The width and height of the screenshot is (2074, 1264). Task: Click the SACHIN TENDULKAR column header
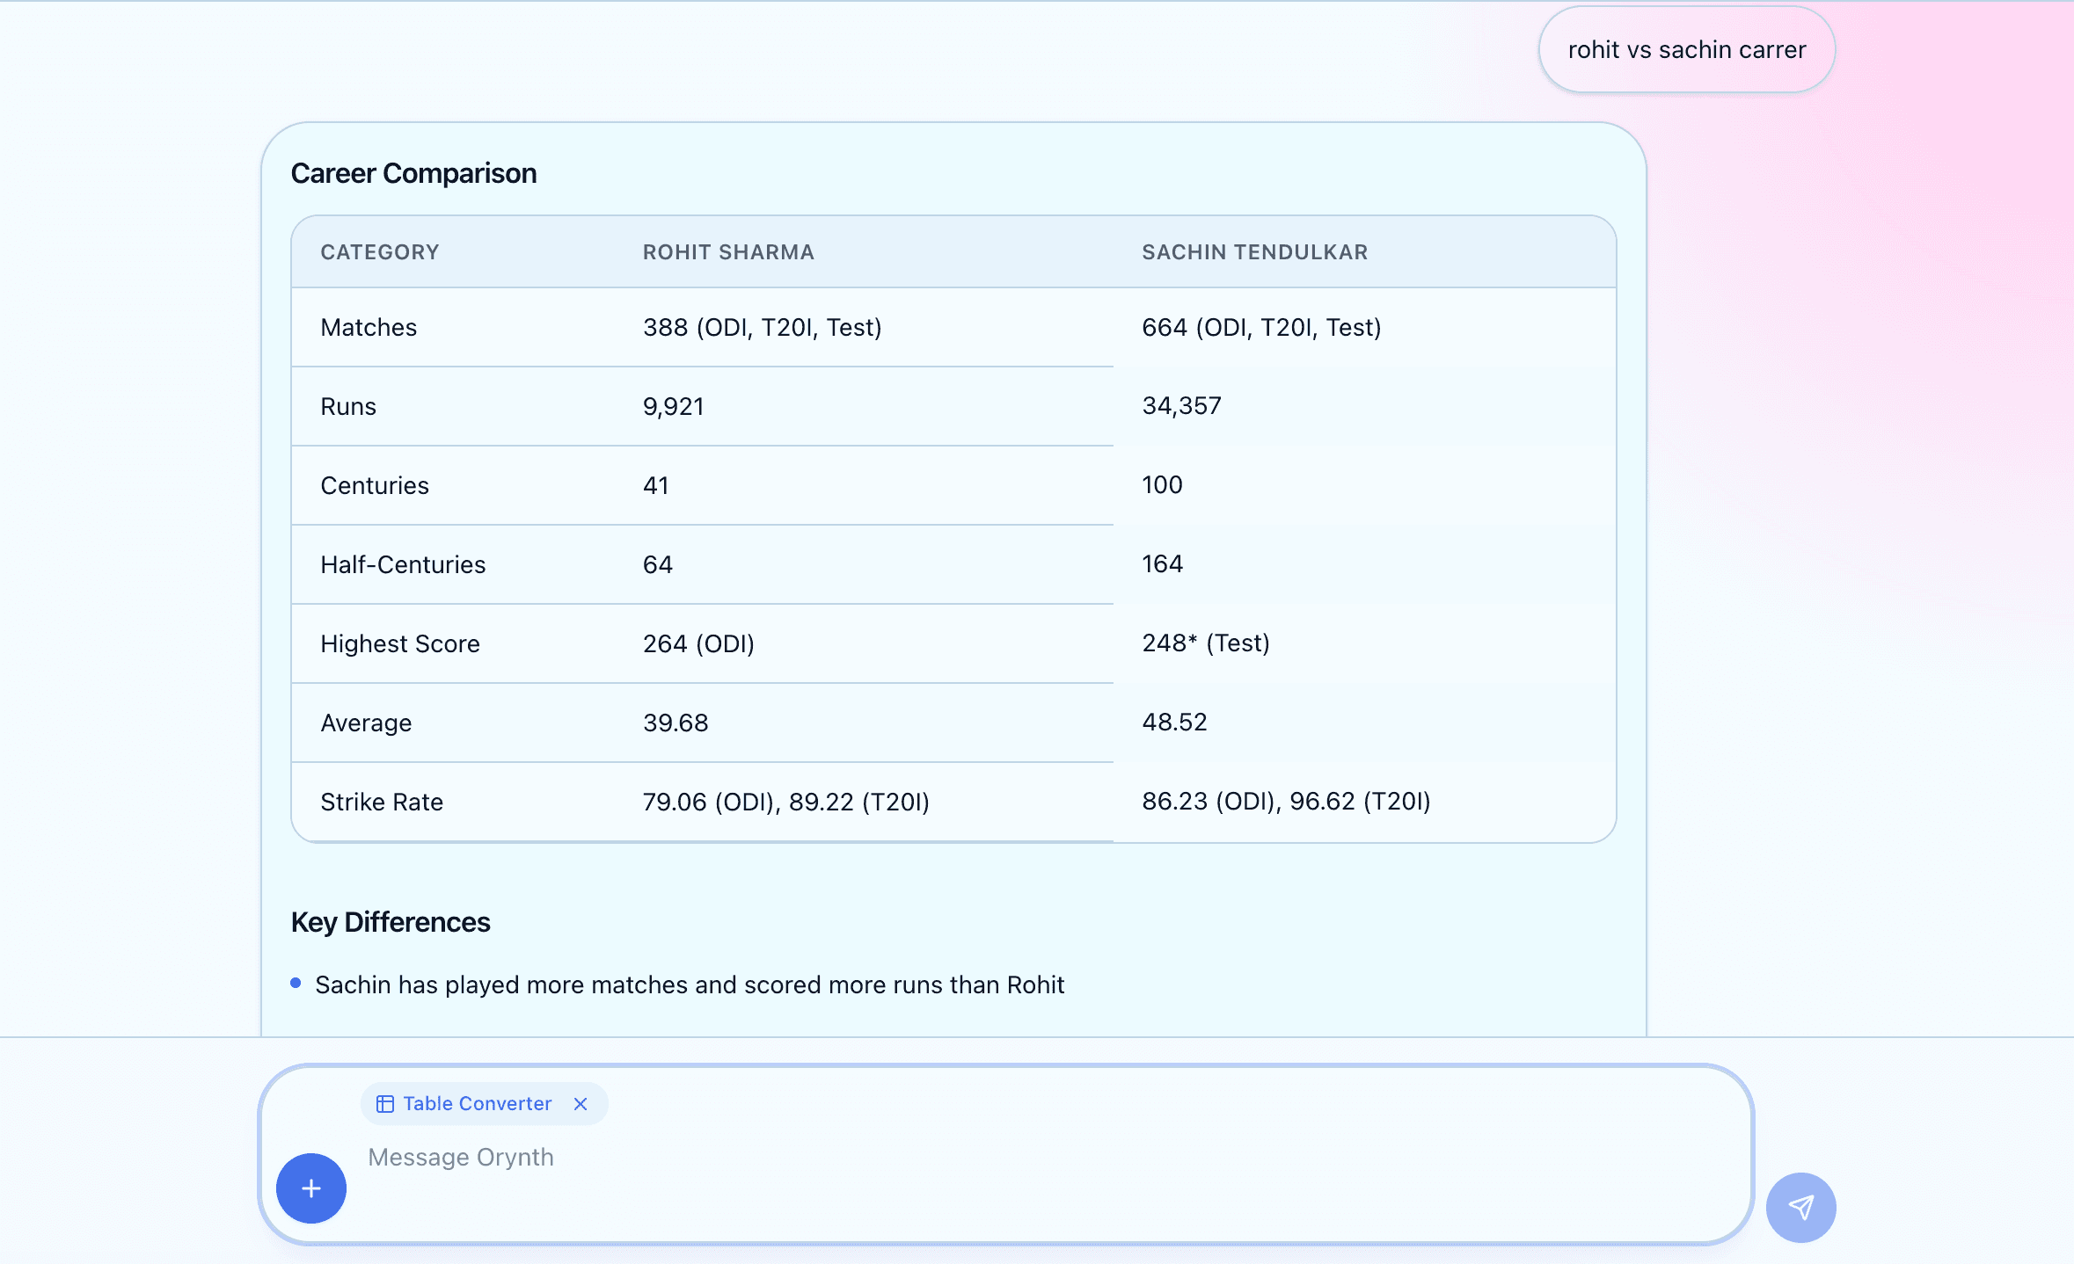click(x=1254, y=252)
